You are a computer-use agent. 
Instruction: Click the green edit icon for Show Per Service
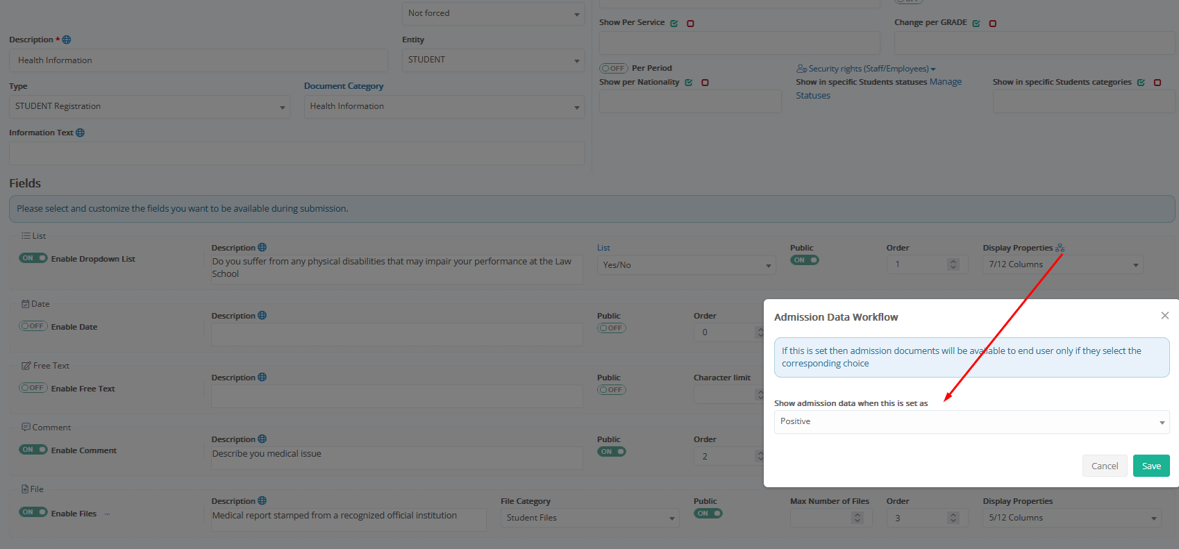coord(674,24)
